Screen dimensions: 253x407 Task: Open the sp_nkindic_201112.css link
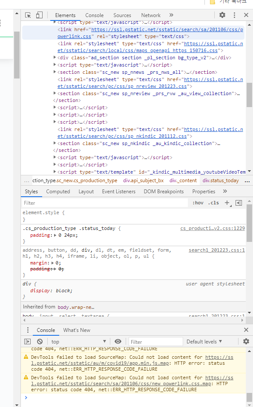pos(150,133)
